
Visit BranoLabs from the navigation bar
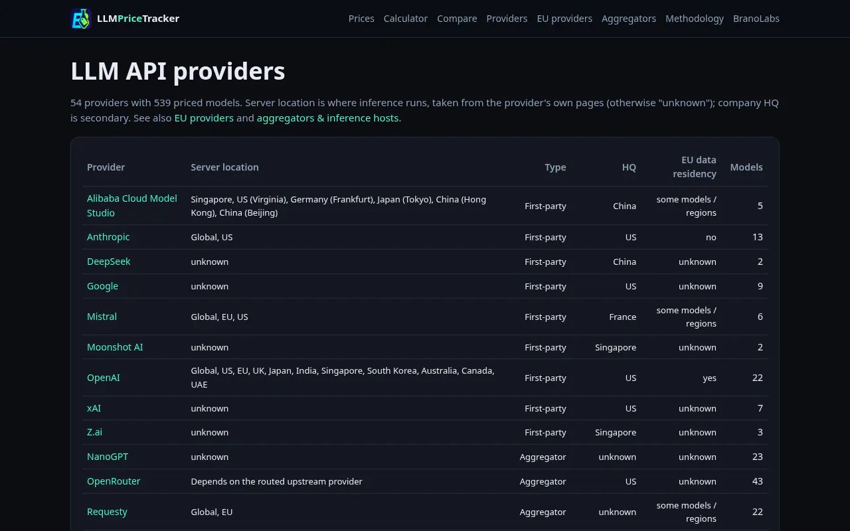pos(756,19)
